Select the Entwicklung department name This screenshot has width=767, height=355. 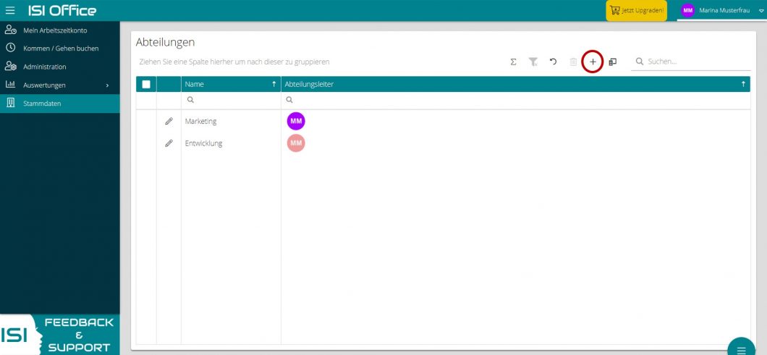pos(203,143)
